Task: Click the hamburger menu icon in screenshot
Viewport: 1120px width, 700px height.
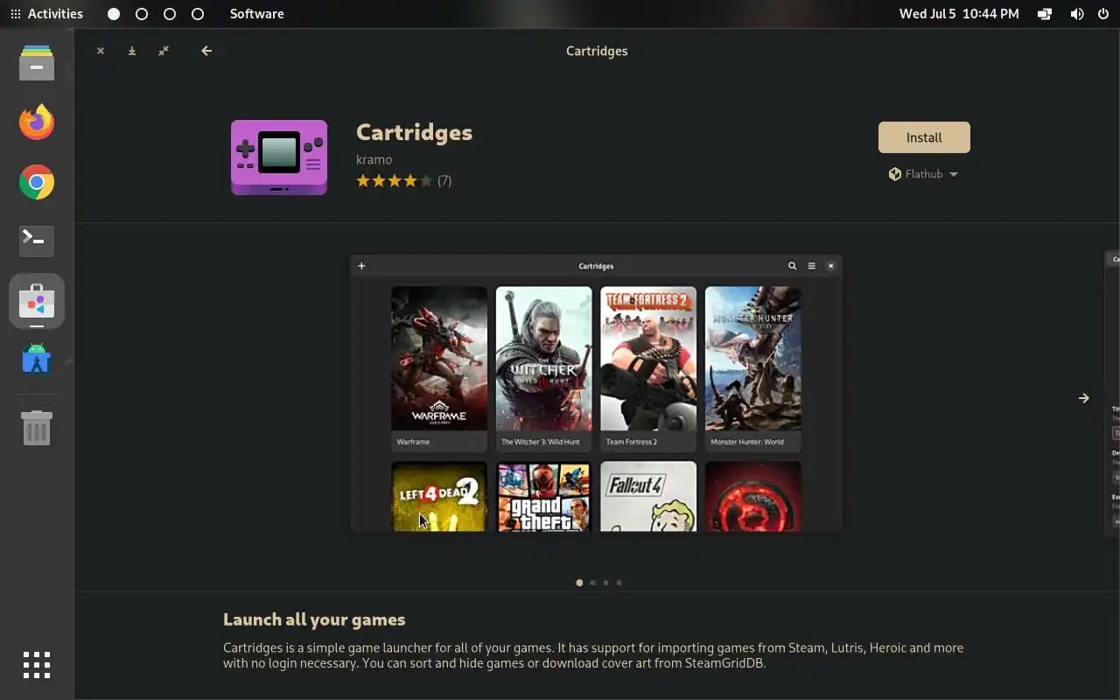Action: click(x=811, y=266)
